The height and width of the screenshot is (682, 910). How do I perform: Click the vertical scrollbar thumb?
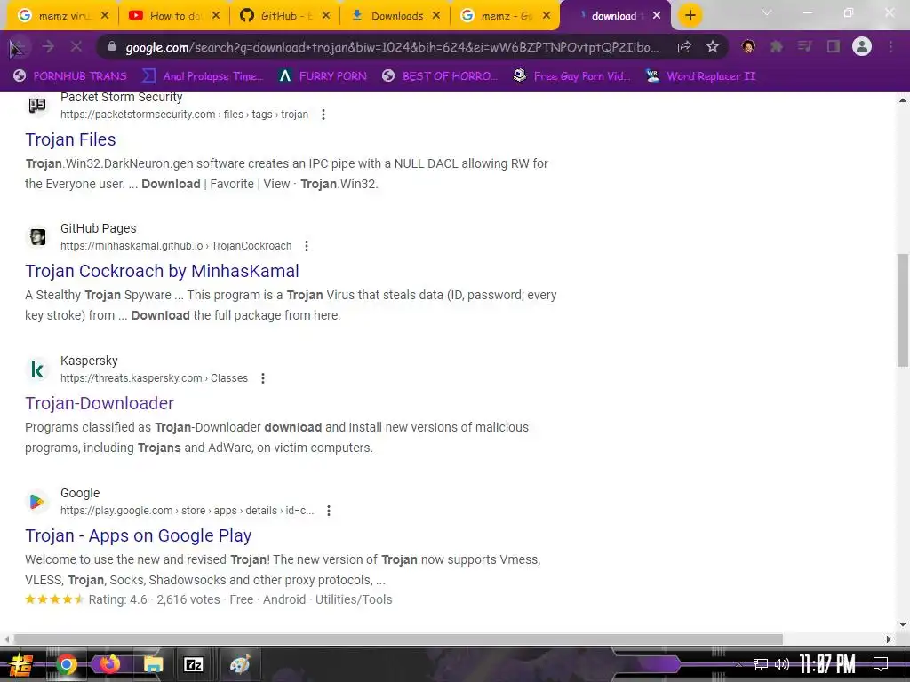[903, 310]
